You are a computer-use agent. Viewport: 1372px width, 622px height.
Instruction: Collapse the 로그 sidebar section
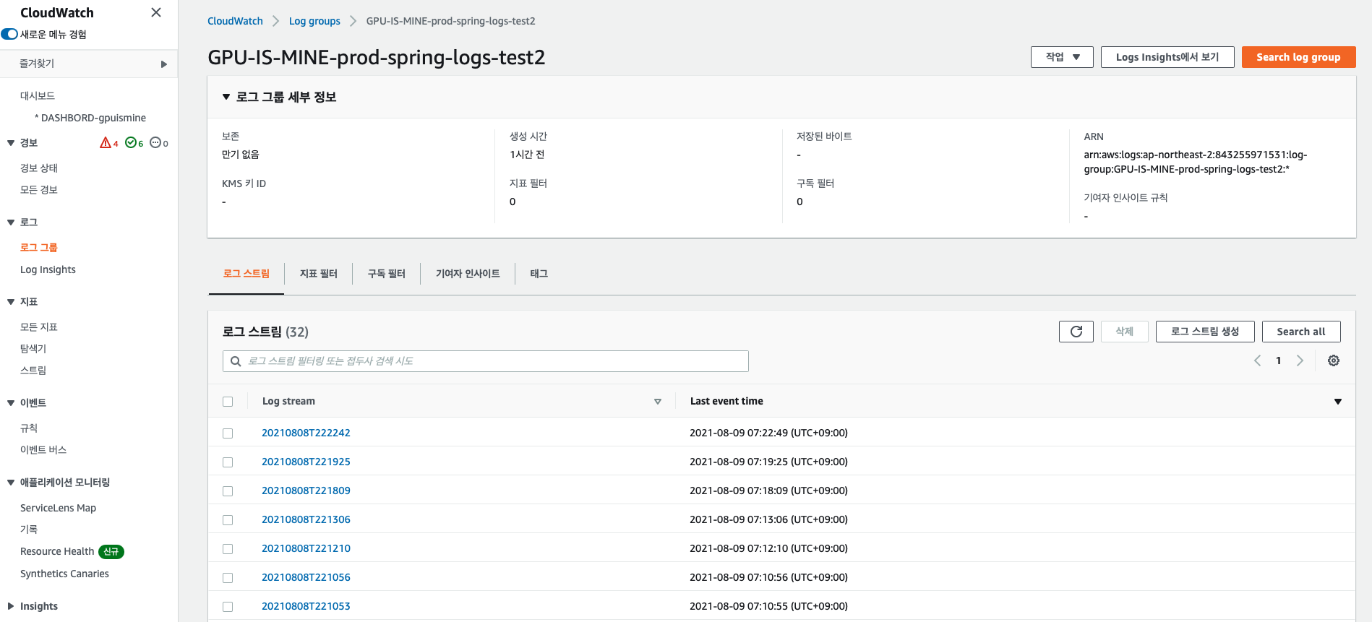11,223
